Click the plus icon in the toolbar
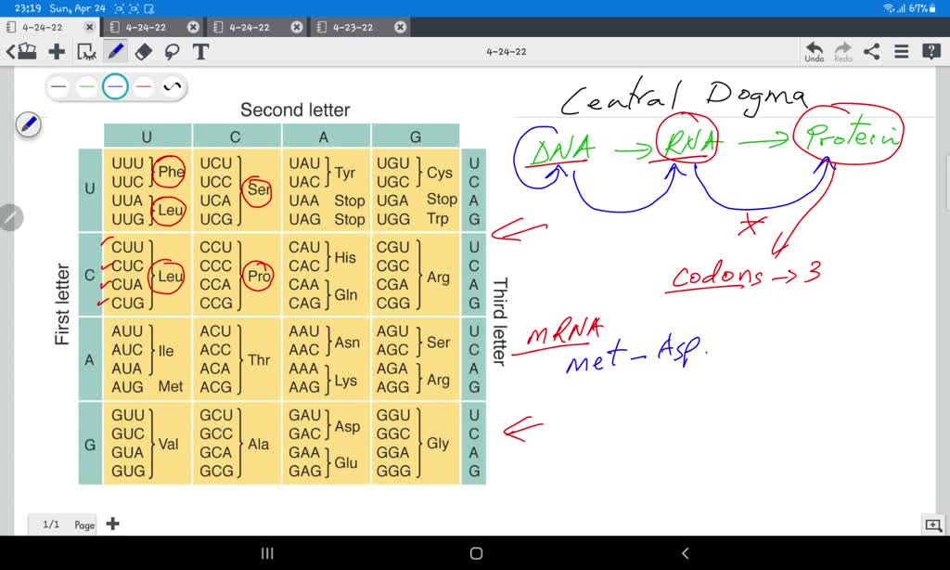Image resolution: width=950 pixels, height=570 pixels. pyautogui.click(x=56, y=52)
